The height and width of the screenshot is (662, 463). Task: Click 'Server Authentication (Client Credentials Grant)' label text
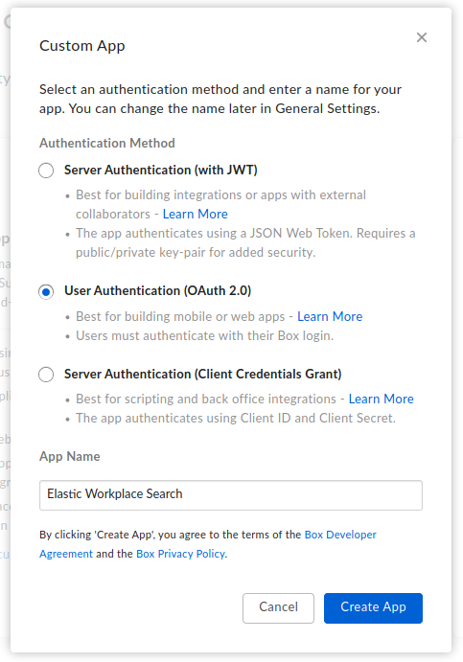(x=203, y=374)
